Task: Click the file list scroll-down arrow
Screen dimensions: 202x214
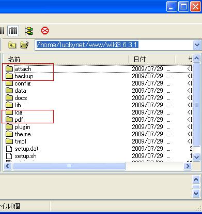Action: [x=196, y=157]
